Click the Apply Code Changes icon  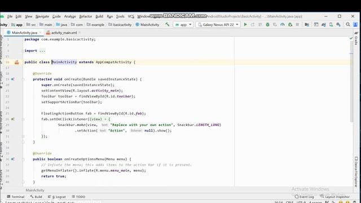[x=260, y=24]
